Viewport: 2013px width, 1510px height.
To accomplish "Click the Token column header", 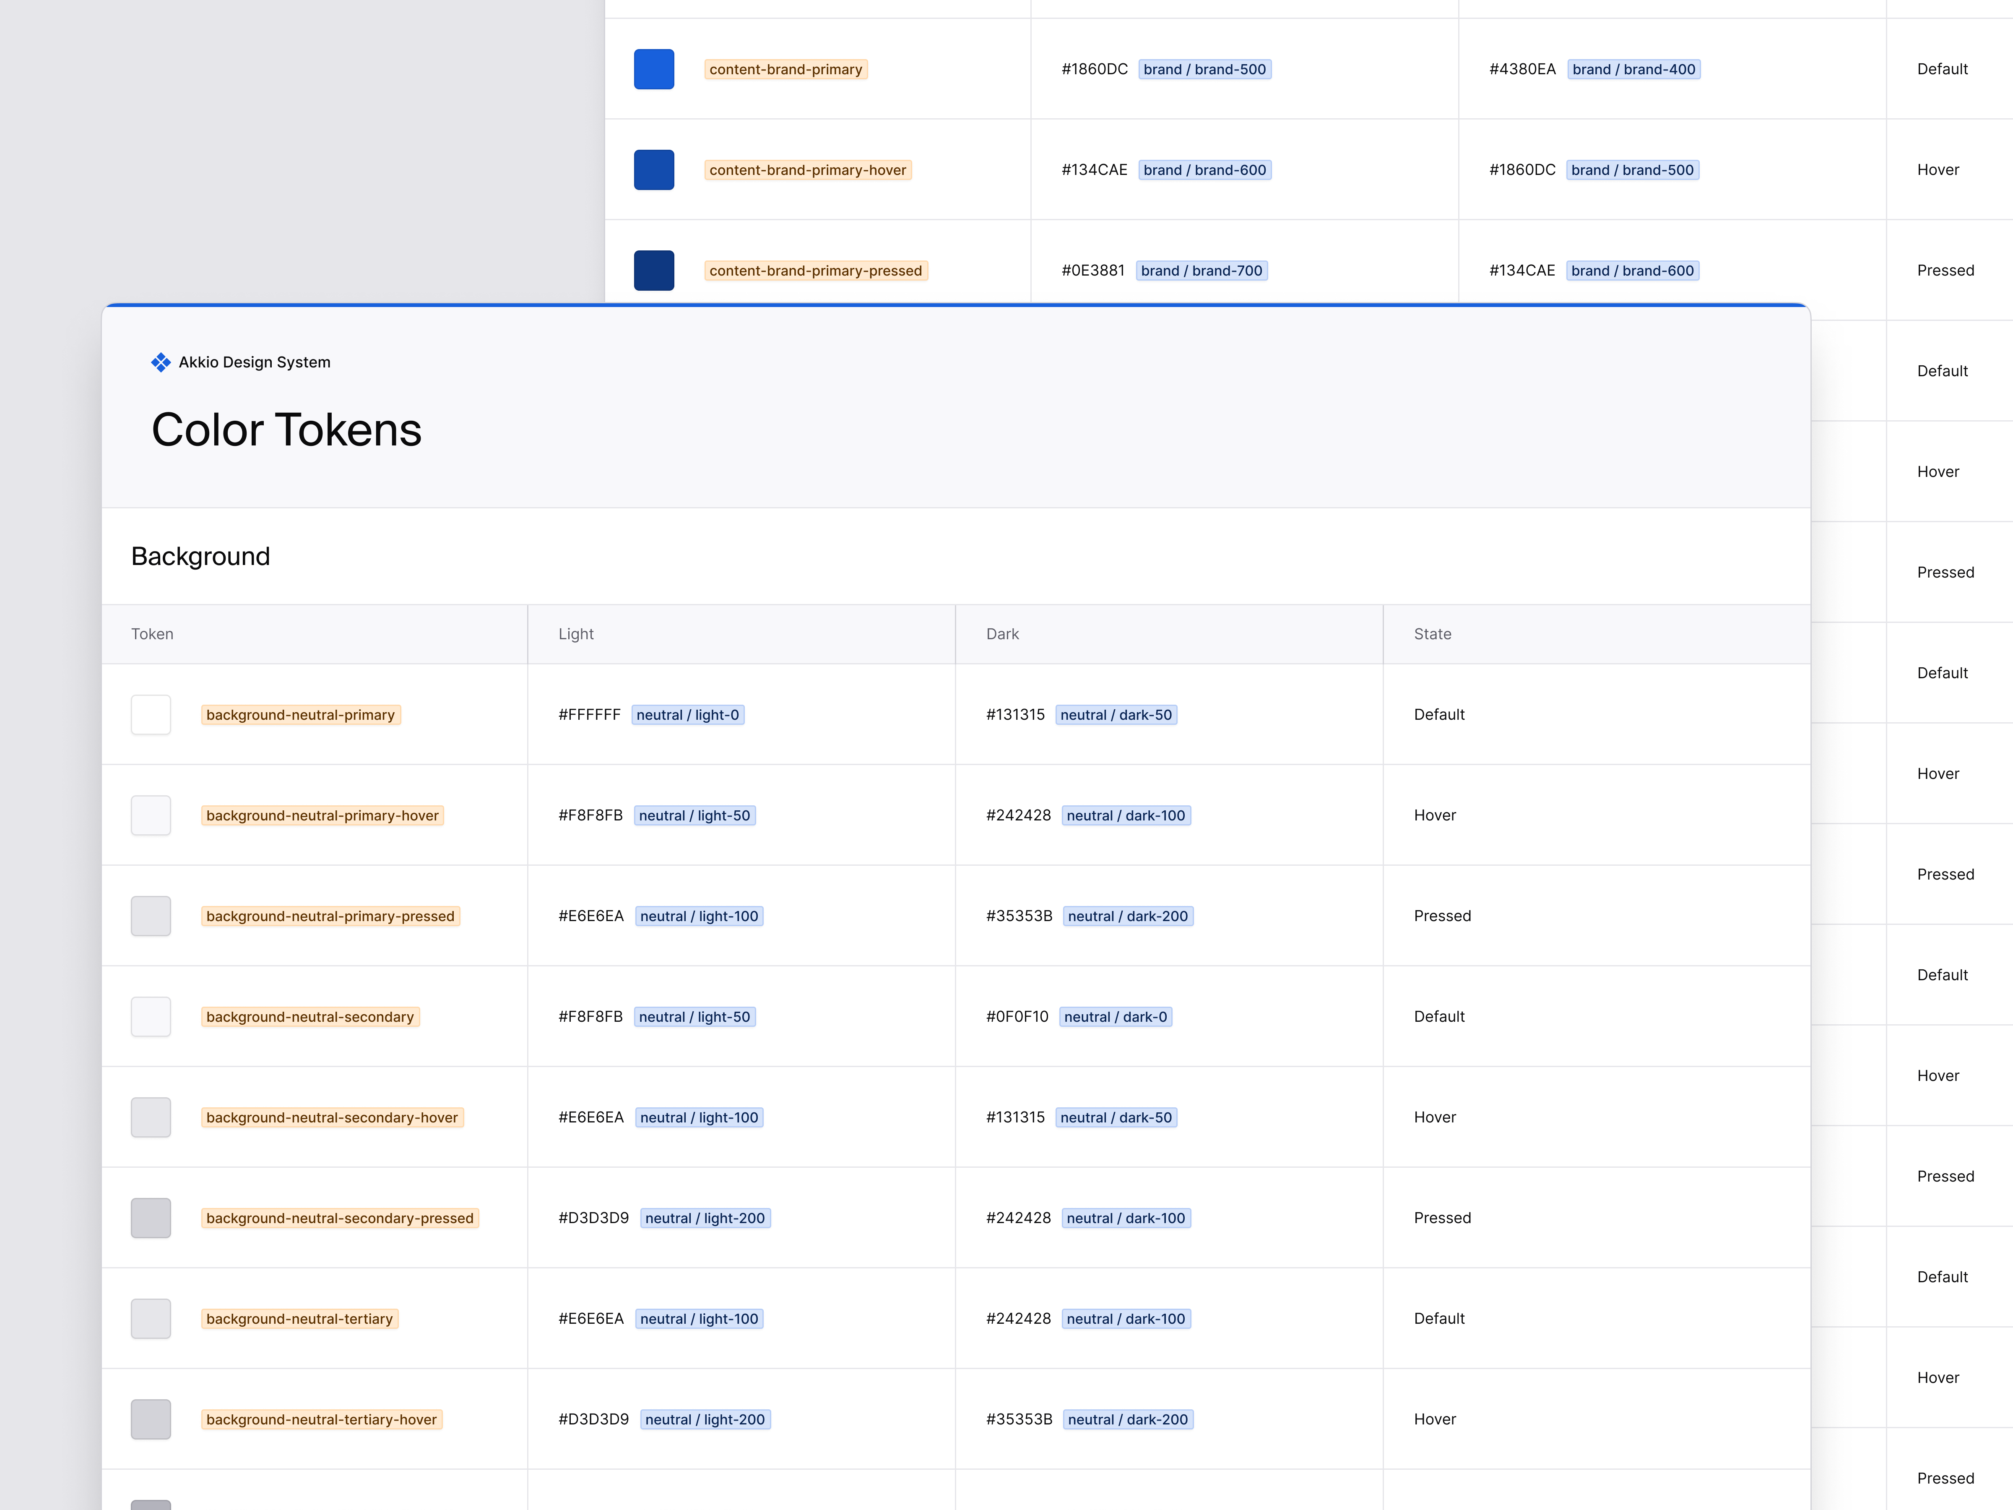I will (152, 633).
